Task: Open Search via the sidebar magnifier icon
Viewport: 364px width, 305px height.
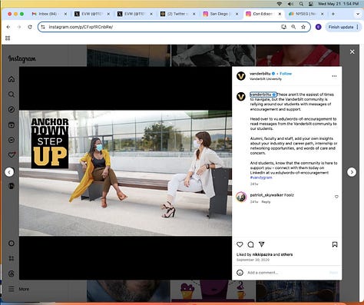Action: pyautogui.click(x=12, y=94)
